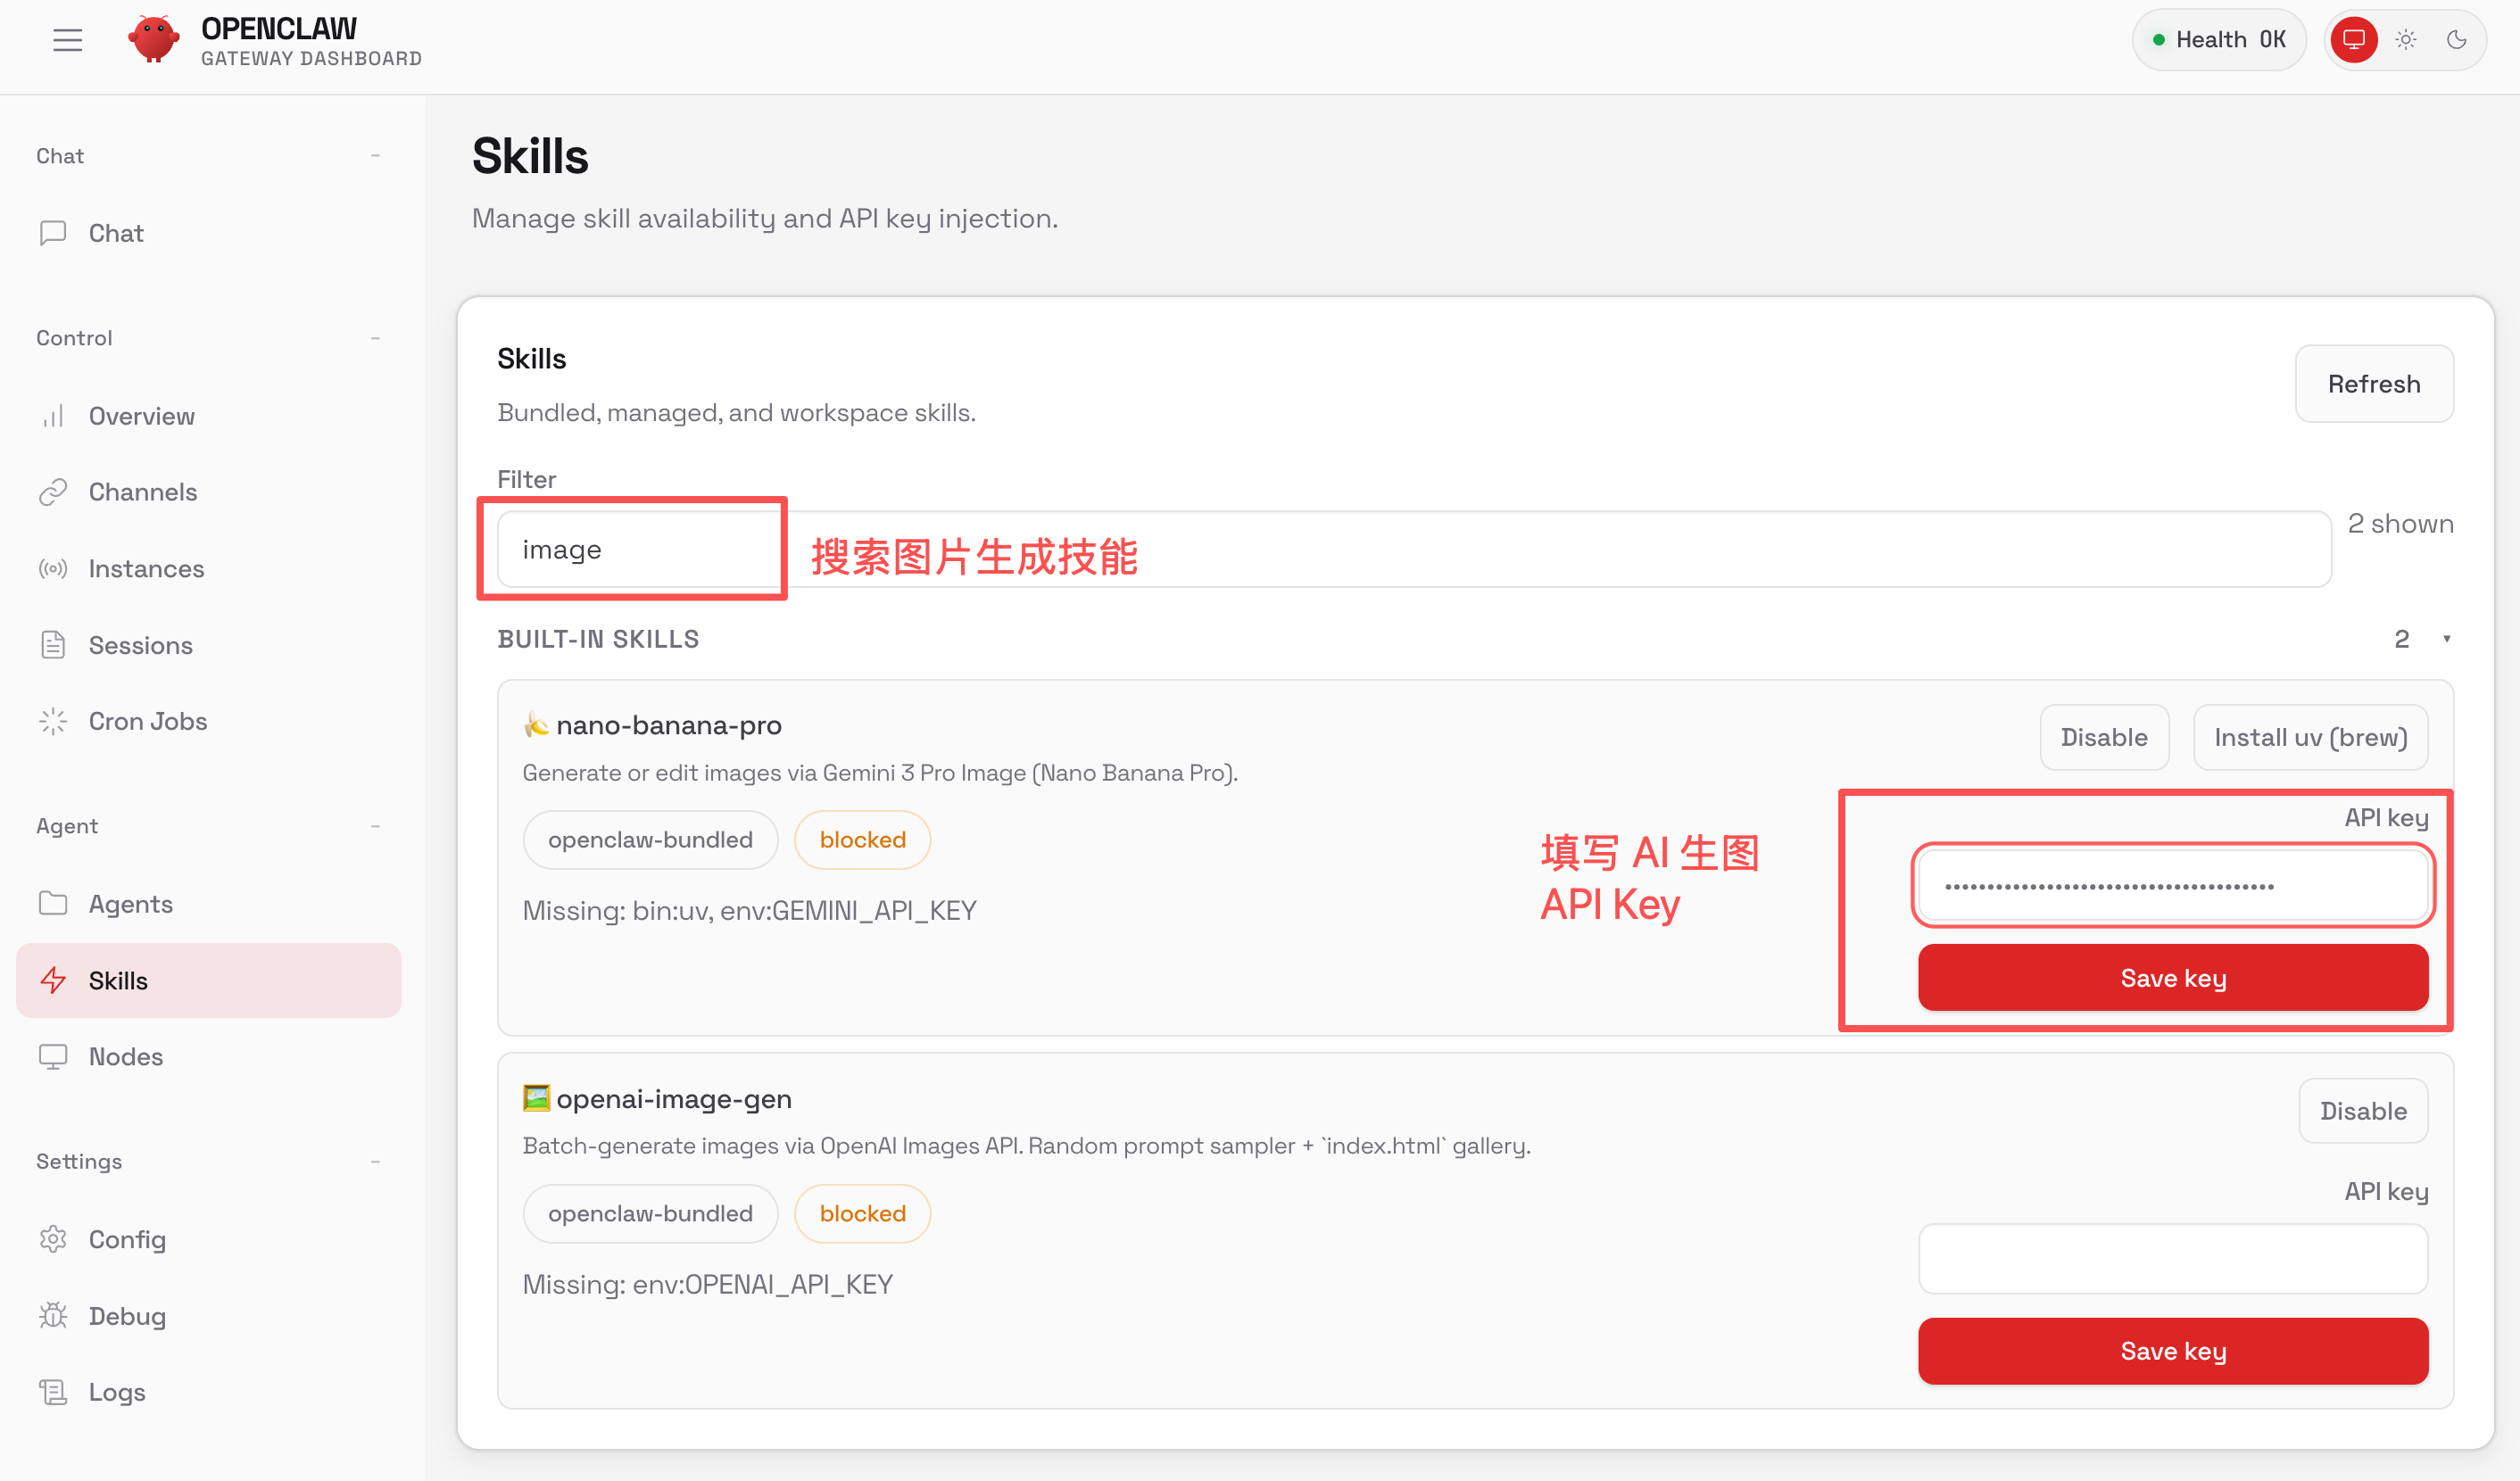2520x1481 pixels.
Task: Enable light theme sun icon
Action: 2405,40
